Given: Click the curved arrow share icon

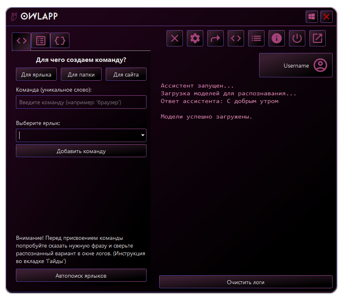Looking at the screenshot, I should [215, 38].
